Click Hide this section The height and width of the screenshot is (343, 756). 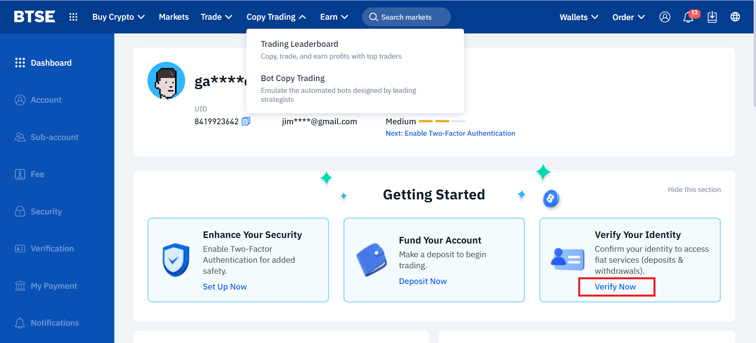694,190
